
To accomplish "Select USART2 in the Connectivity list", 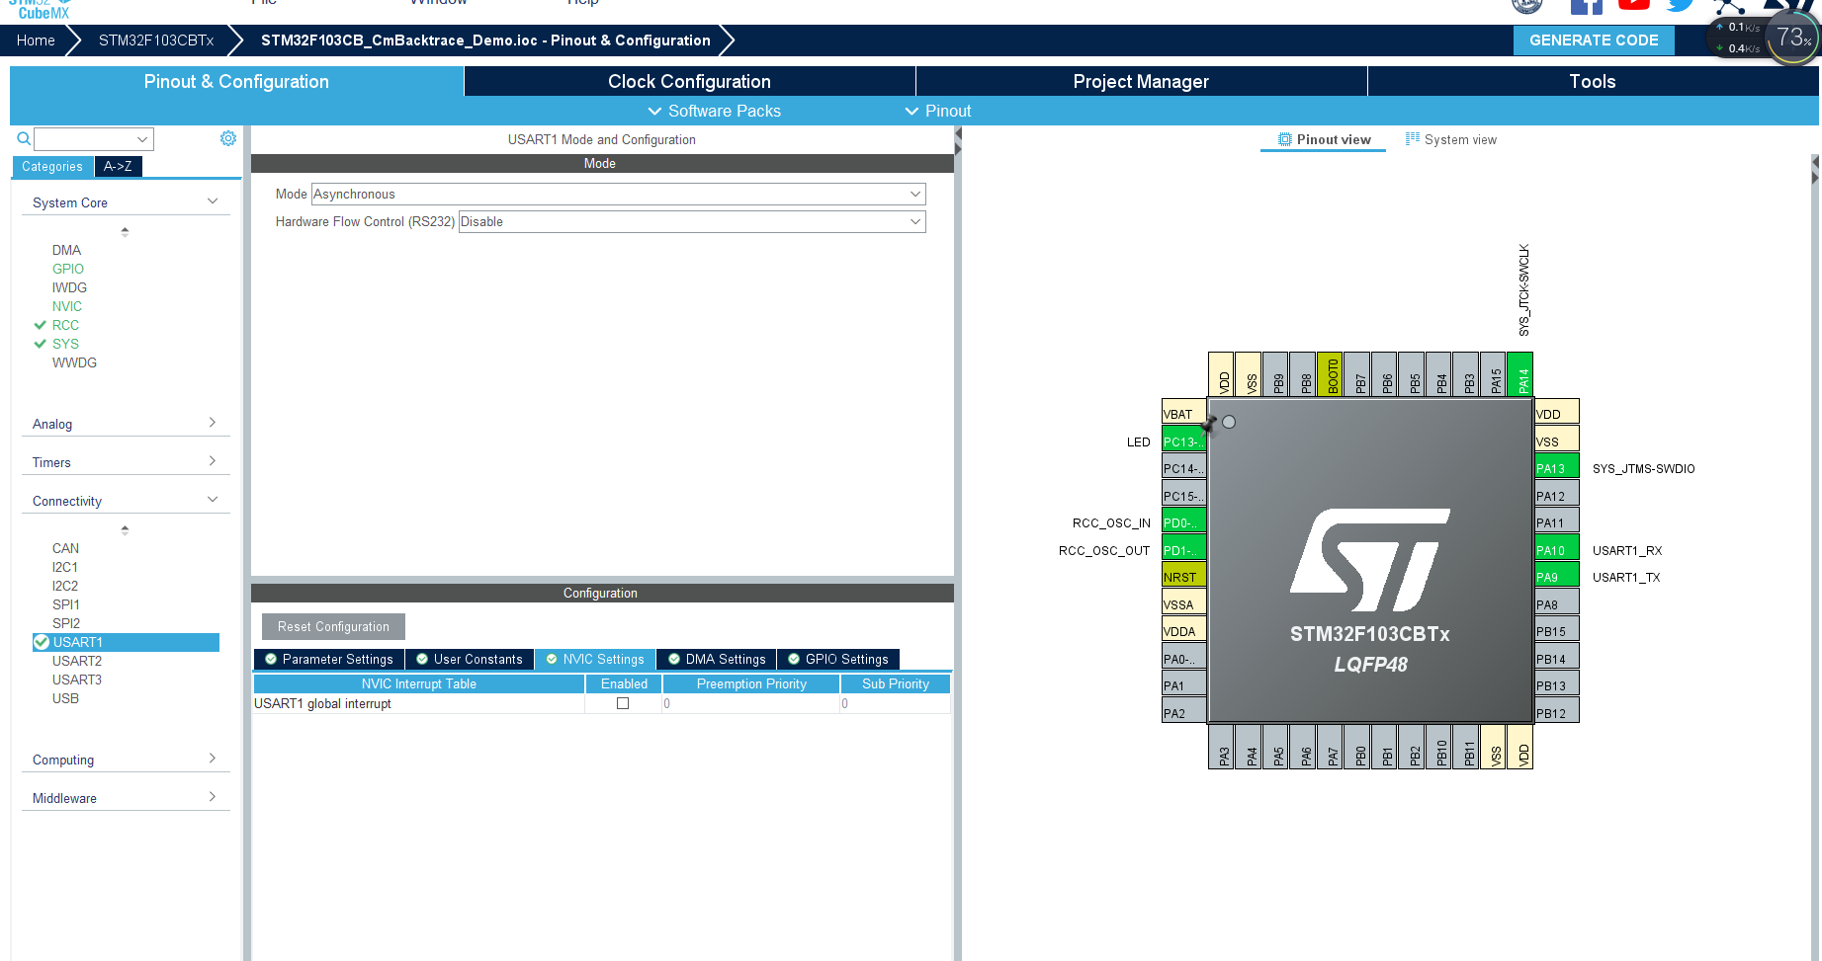I will pyautogui.click(x=78, y=661).
